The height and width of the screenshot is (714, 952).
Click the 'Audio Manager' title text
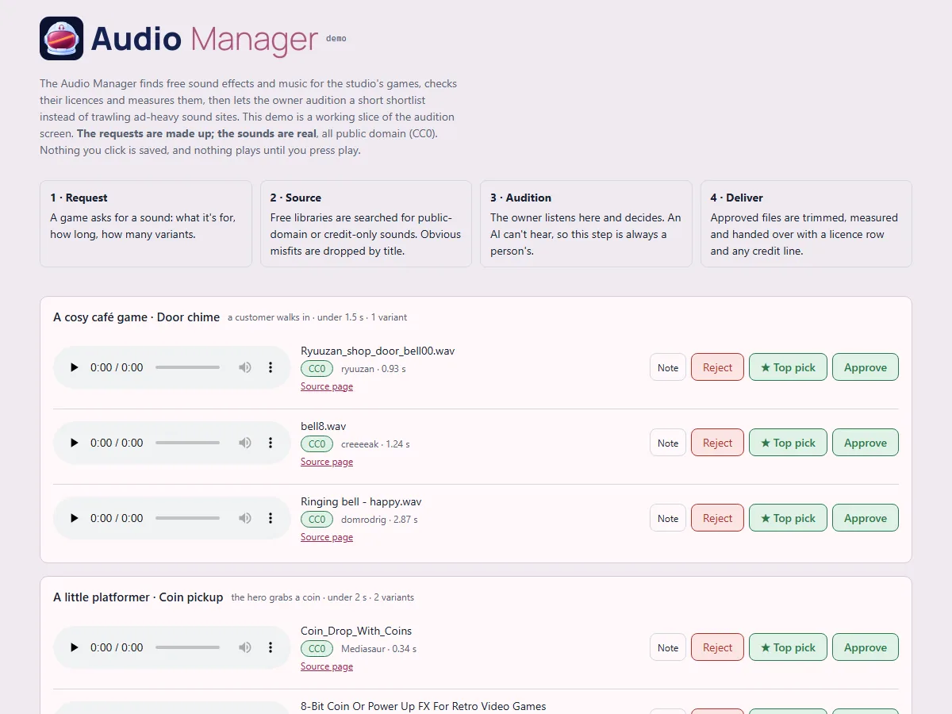pyautogui.click(x=205, y=39)
